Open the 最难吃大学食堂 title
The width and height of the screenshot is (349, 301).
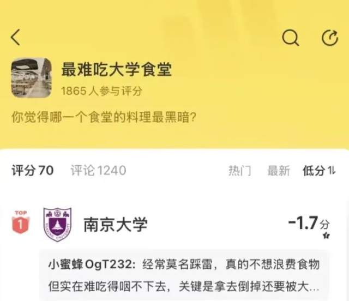[x=116, y=70]
